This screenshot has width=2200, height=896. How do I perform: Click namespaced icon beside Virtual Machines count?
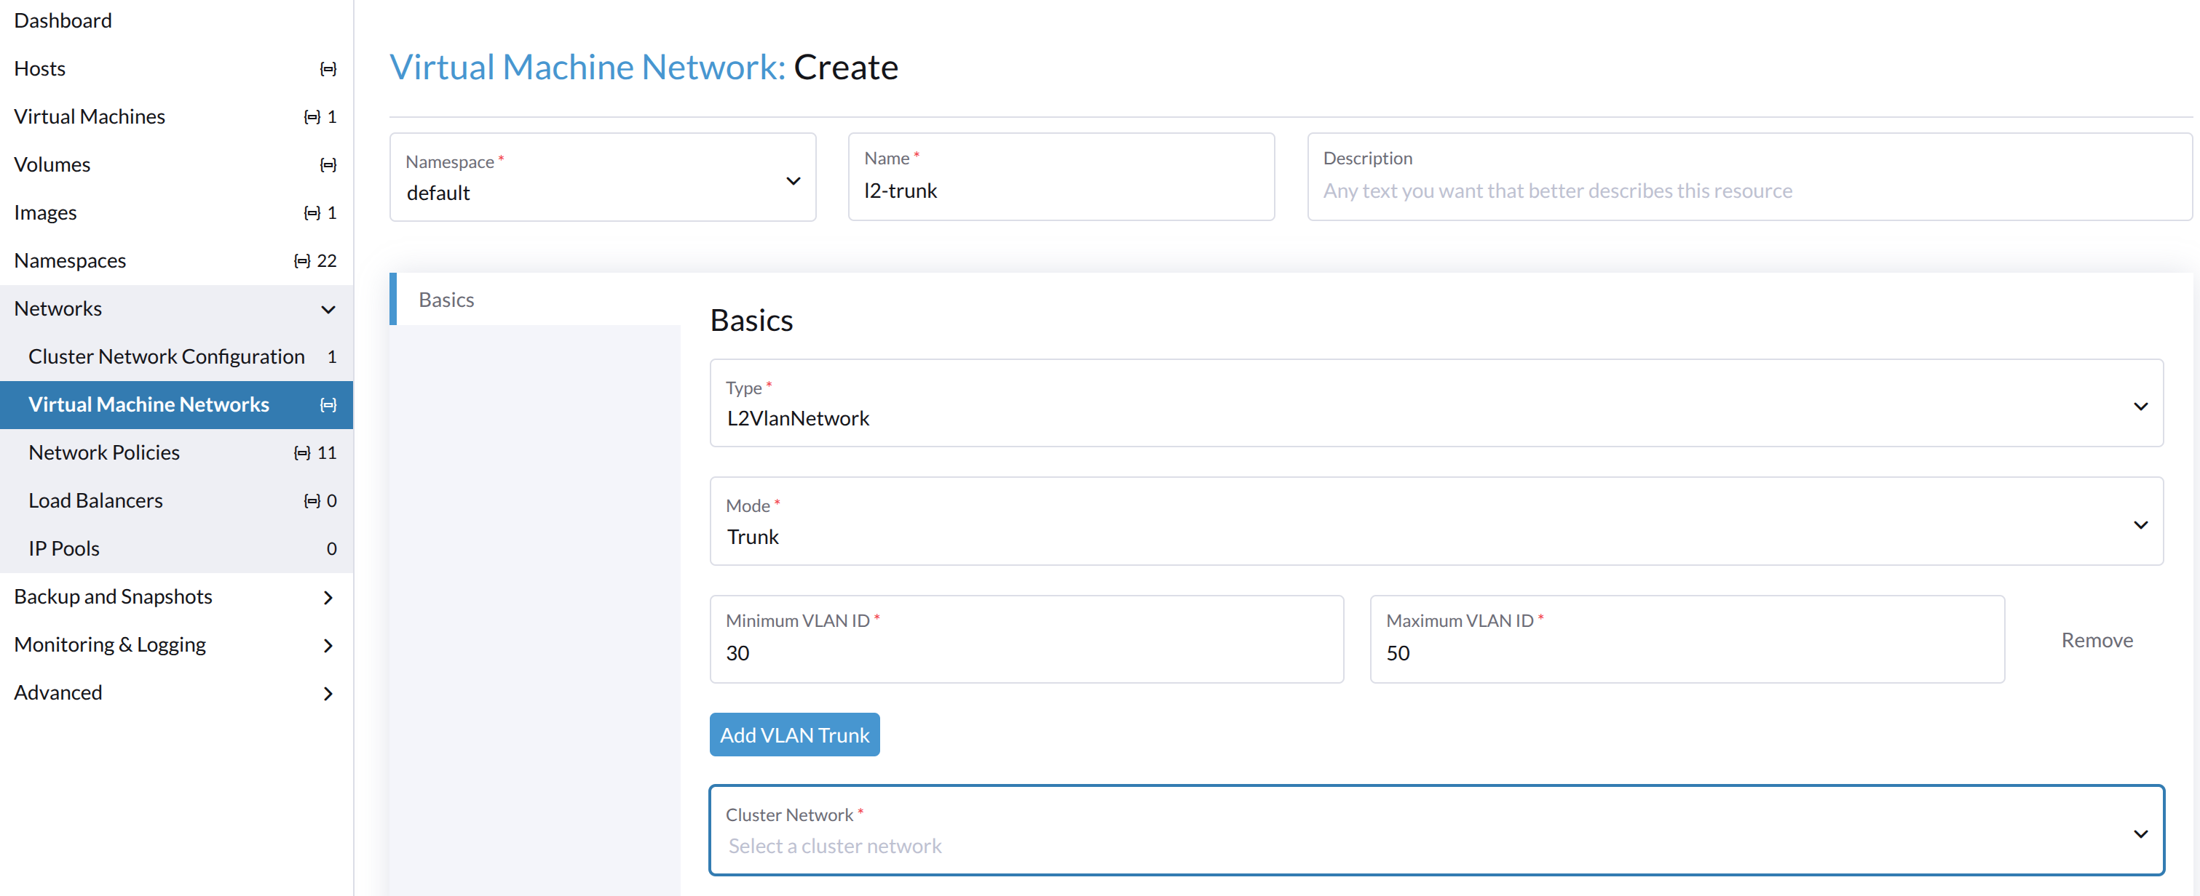pyautogui.click(x=312, y=117)
